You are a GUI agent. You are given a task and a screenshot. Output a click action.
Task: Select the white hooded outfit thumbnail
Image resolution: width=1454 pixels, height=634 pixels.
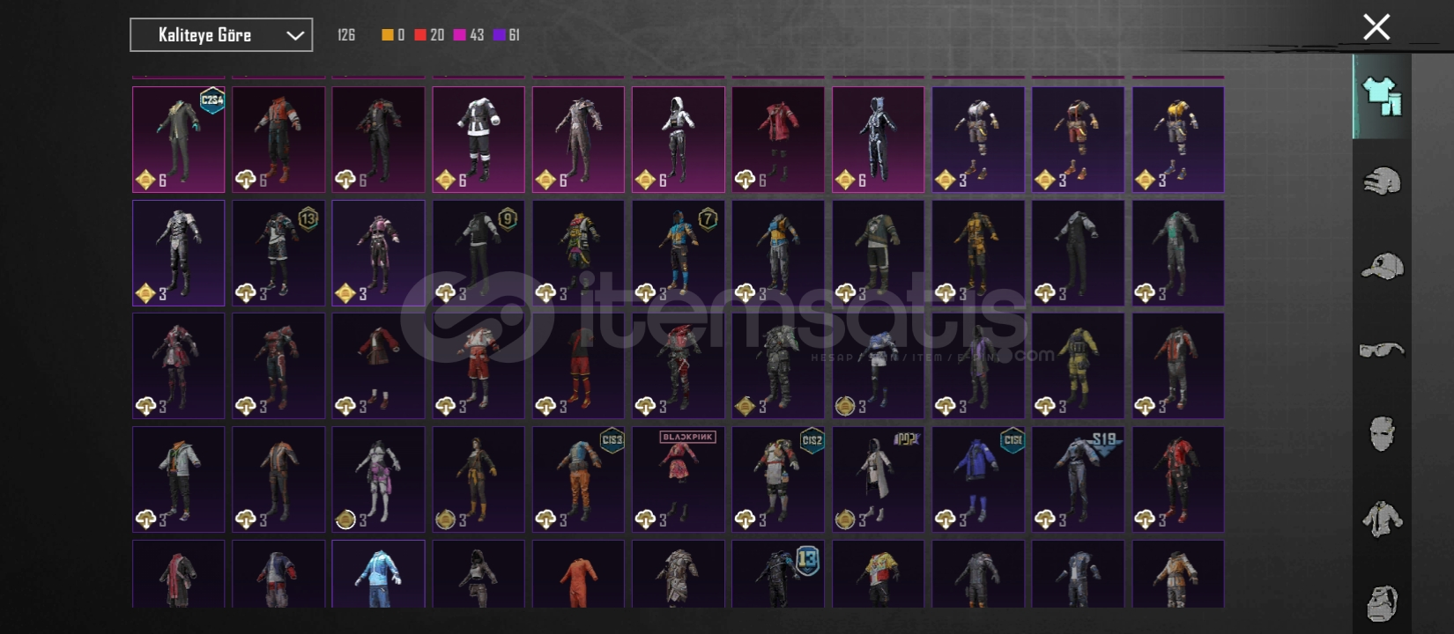coord(679,139)
